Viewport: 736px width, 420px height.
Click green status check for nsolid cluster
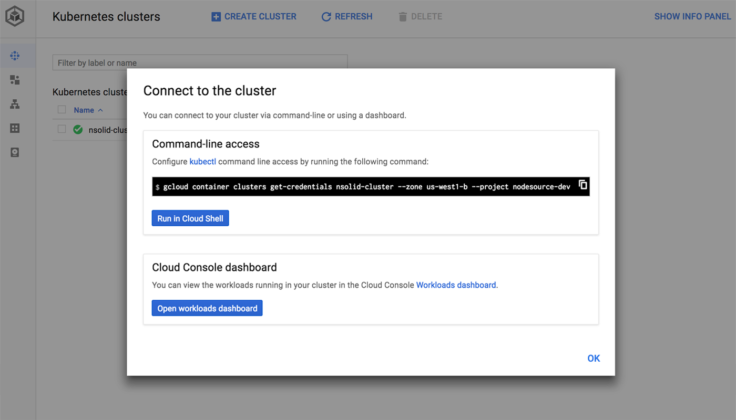pyautogui.click(x=78, y=129)
